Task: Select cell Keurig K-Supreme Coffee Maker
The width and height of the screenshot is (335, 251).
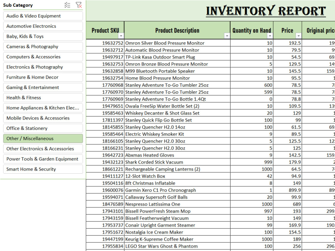Action: 177,239
